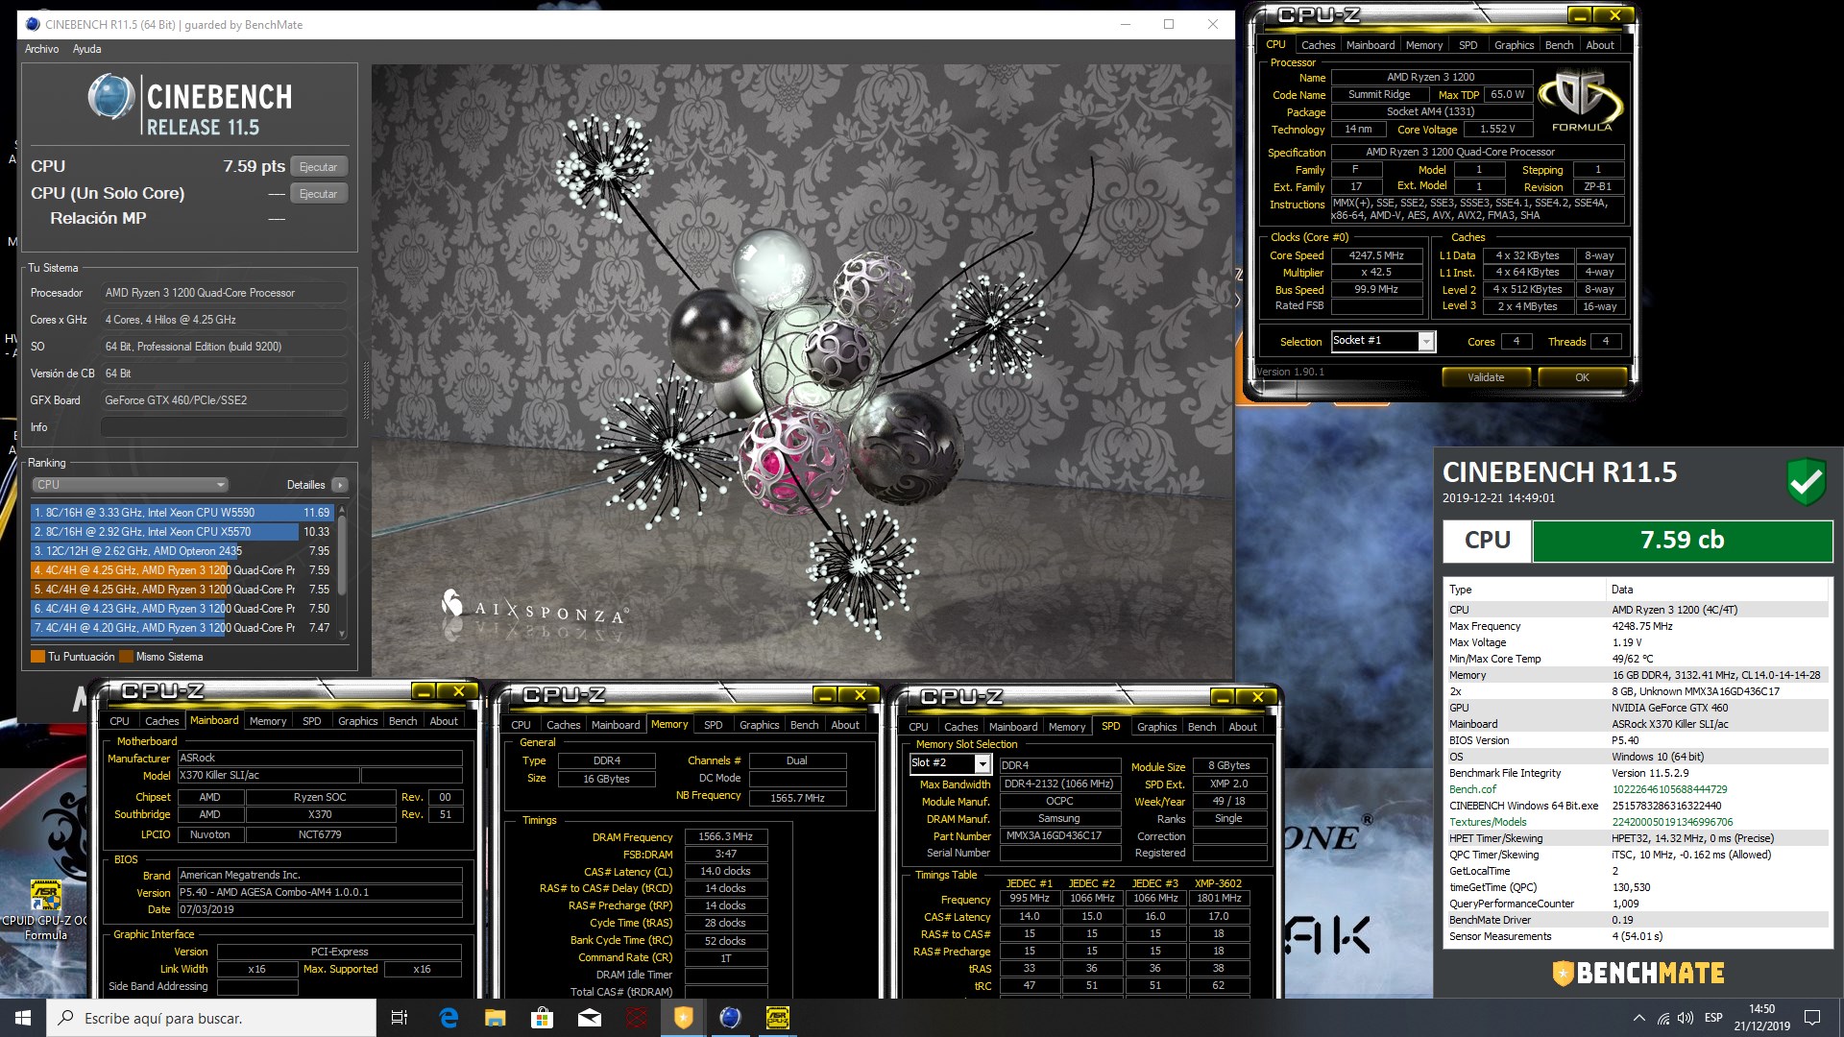
Task: Switch to the CPU tab in CPU-Z Mainboard window
Action: click(119, 721)
